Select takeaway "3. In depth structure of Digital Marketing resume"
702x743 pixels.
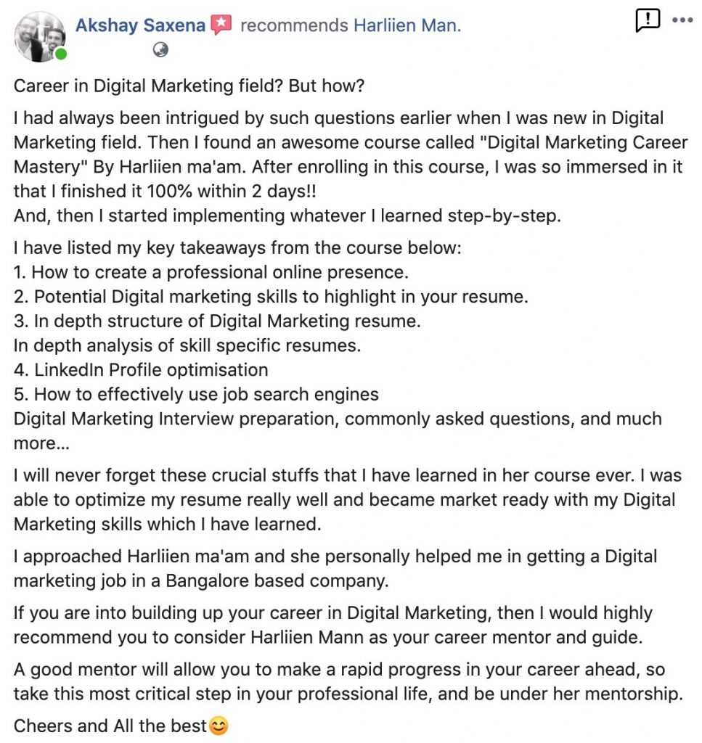click(217, 321)
